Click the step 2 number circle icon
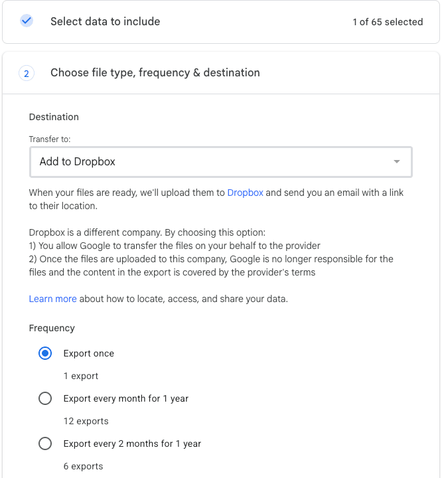 27,74
